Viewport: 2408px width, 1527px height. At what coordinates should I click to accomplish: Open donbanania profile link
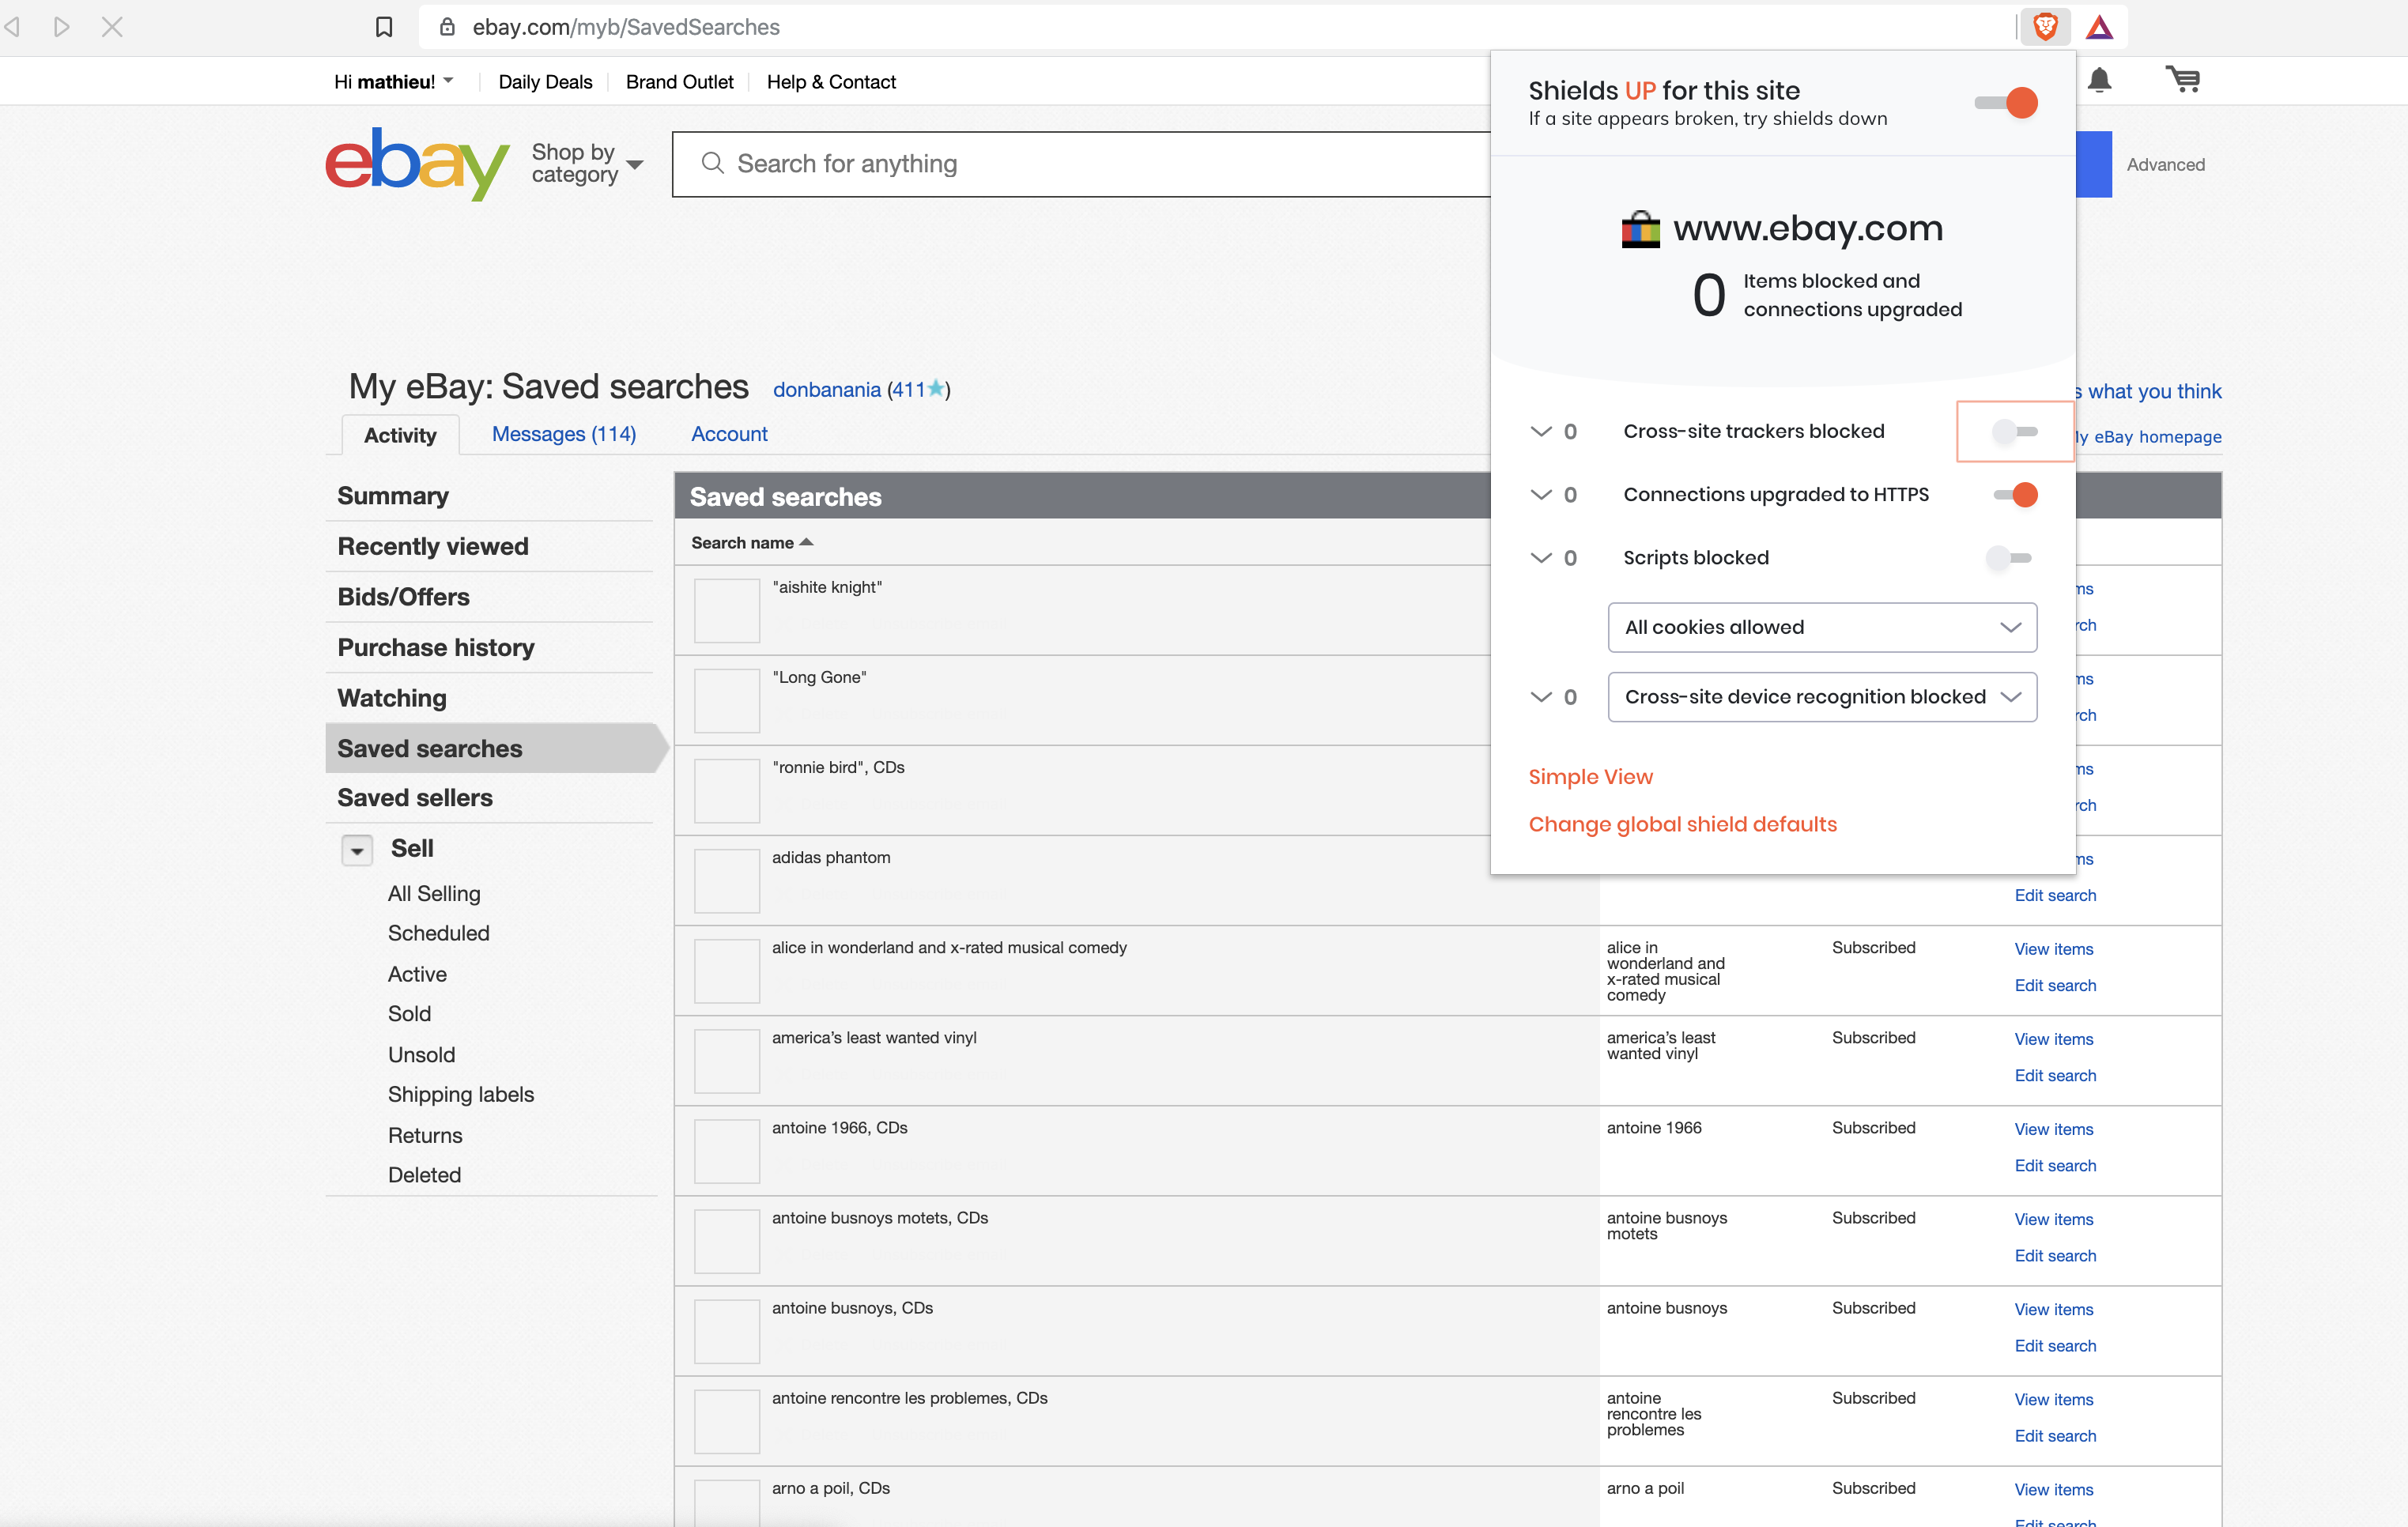click(x=826, y=389)
